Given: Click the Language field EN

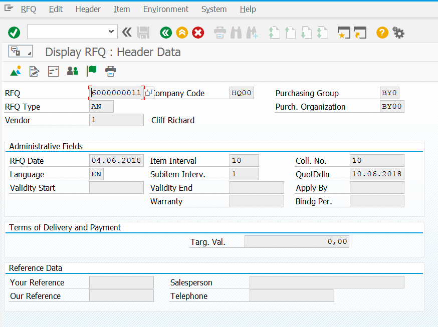Looking at the screenshot, I should 96,174.
